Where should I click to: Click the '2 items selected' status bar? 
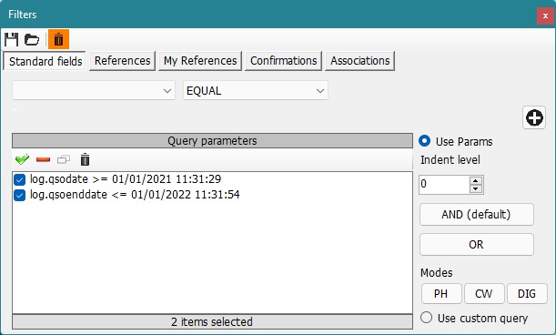212,321
